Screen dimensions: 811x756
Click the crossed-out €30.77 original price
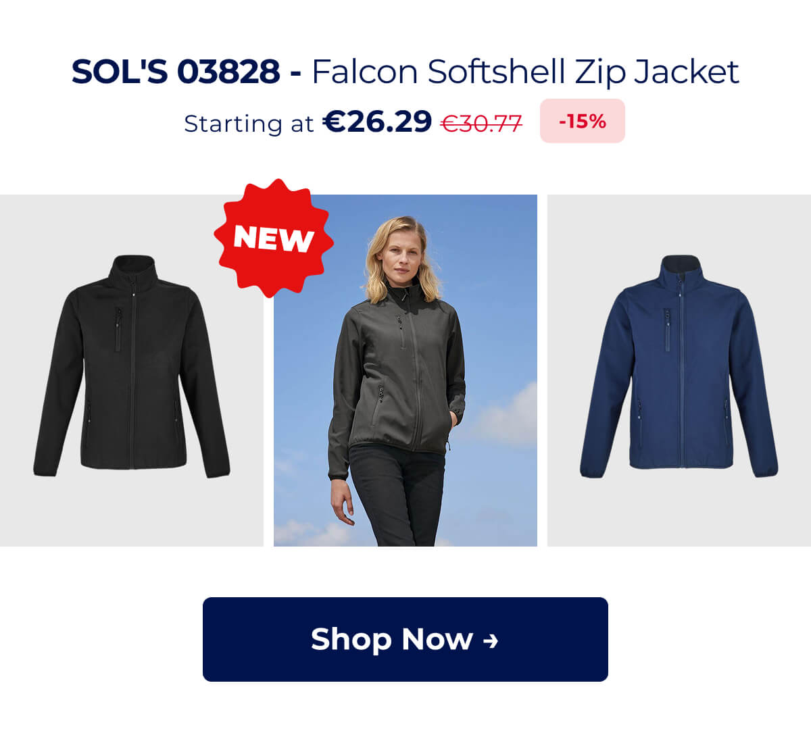click(x=481, y=123)
